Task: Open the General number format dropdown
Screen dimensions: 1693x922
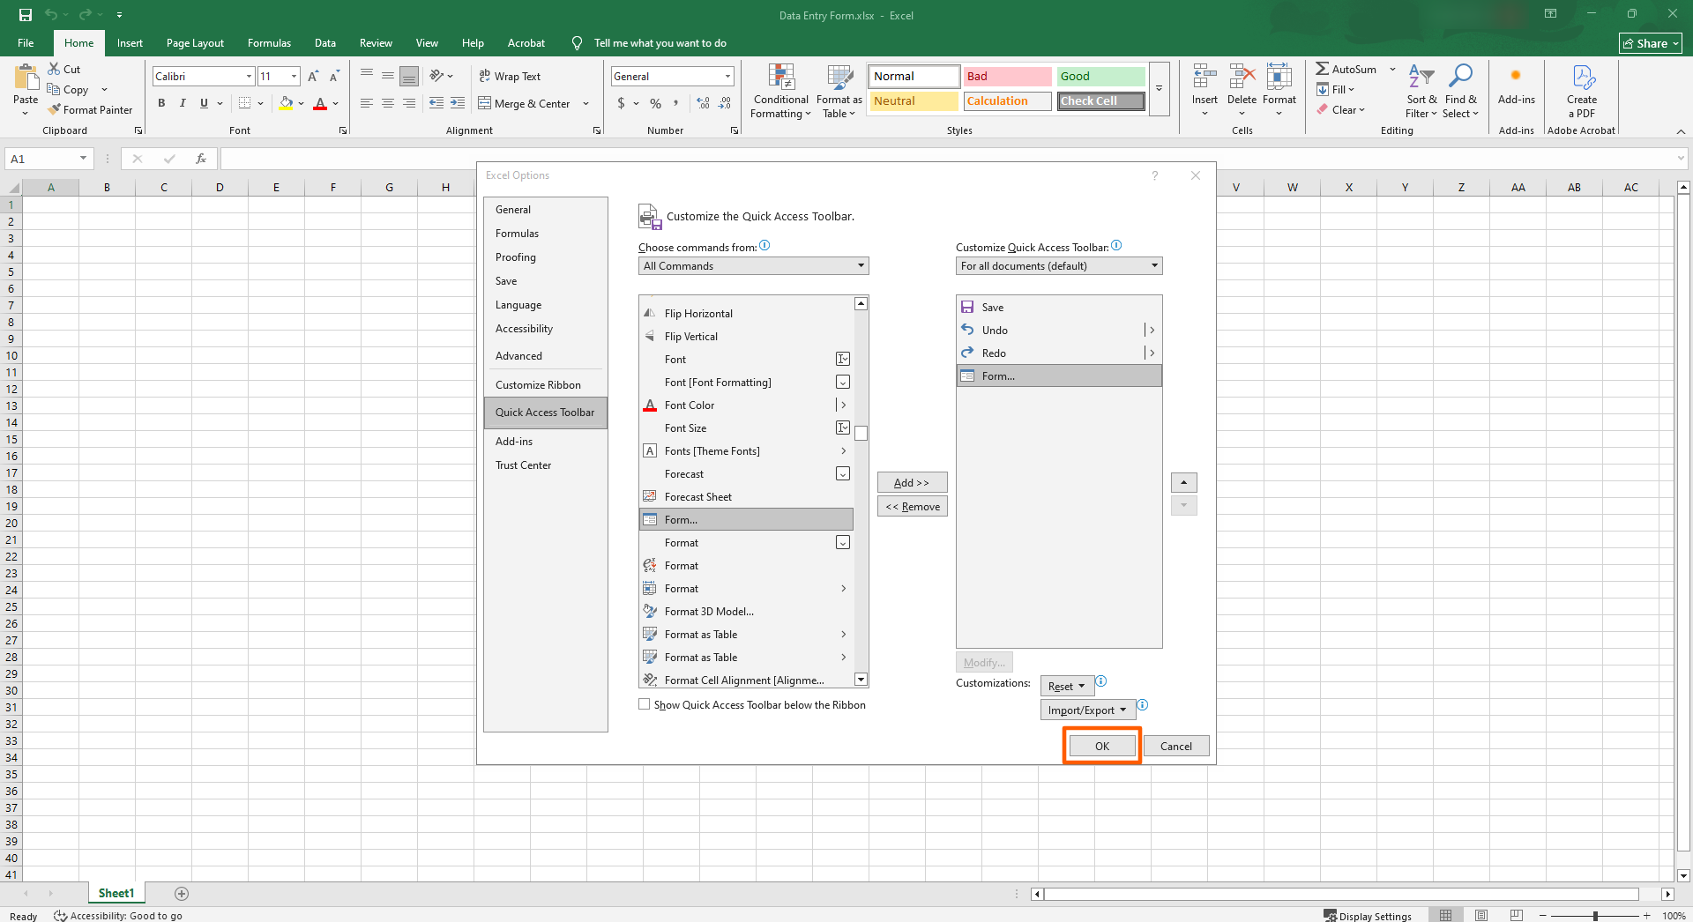Action: pyautogui.click(x=727, y=77)
